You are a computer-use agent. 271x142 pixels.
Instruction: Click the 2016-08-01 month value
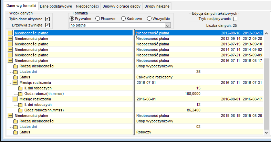pos(146,99)
